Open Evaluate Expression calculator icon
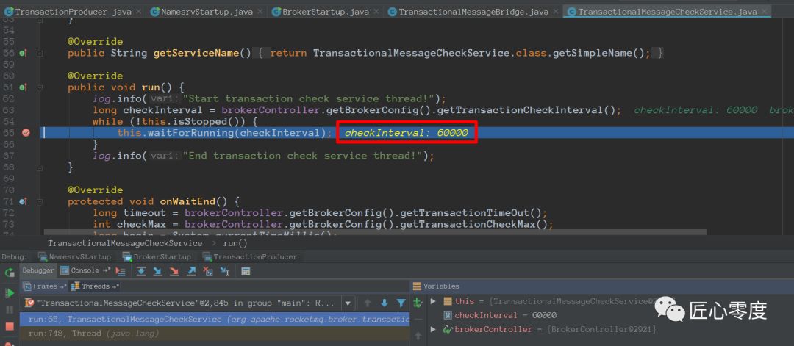Image resolution: width=794 pixels, height=346 pixels. click(246, 271)
